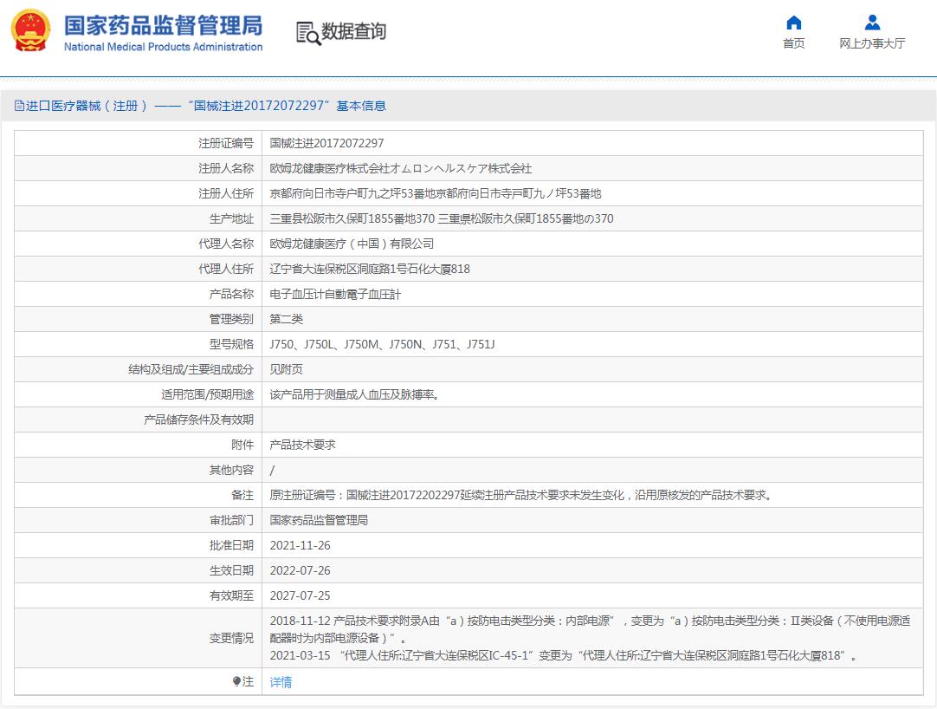Open the 数据查询 search icon
Screen dimensions: 937x709
308,34
